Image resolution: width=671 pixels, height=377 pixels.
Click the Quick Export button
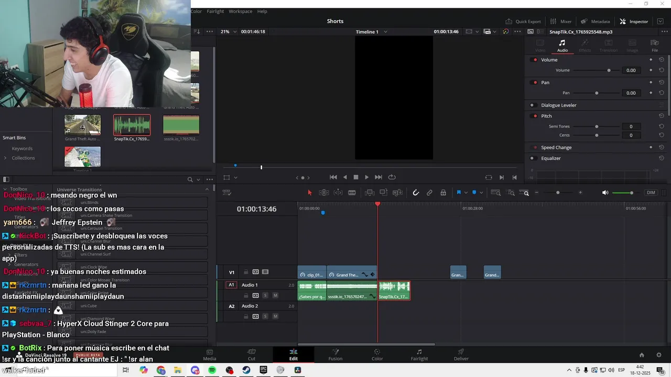click(x=523, y=21)
